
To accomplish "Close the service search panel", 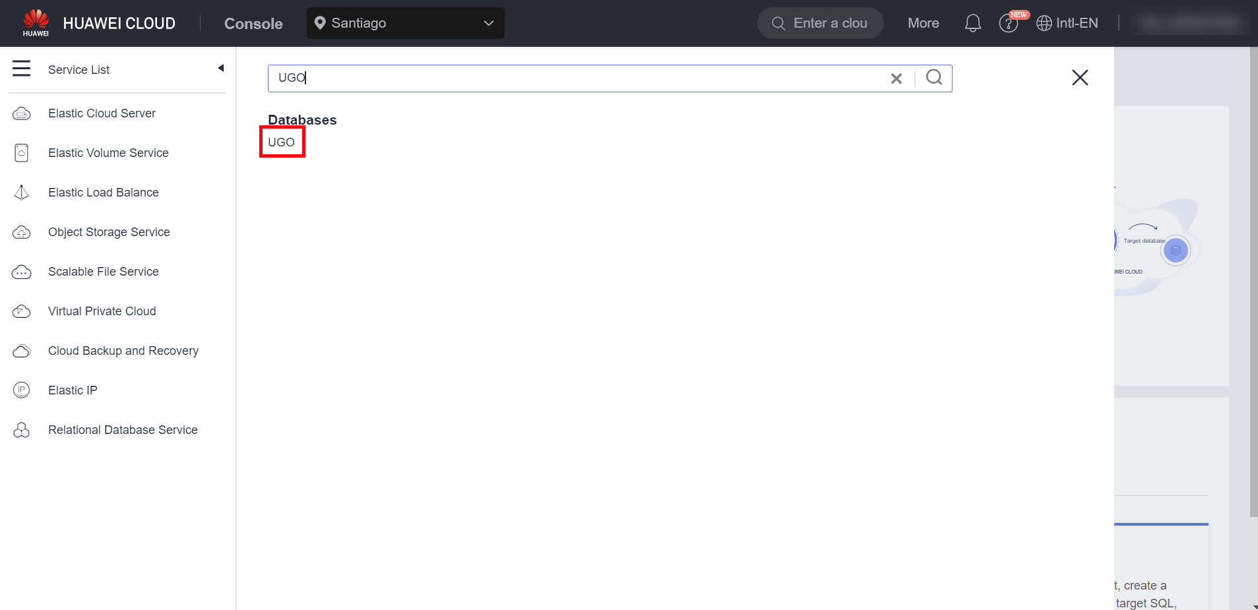I will pyautogui.click(x=1080, y=78).
